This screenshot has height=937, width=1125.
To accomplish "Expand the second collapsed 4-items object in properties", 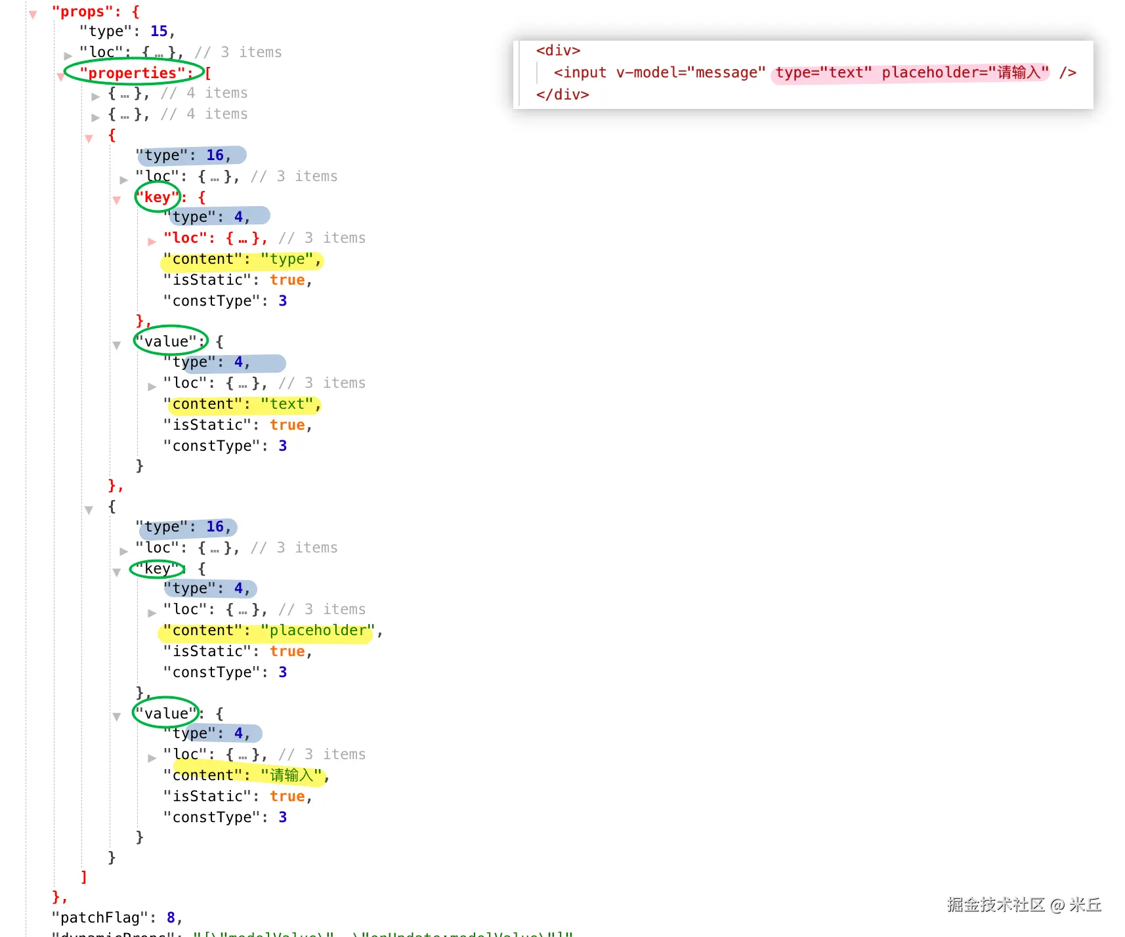I will tap(96, 117).
